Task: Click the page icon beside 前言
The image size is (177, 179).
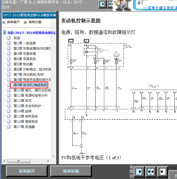Action: (x=9, y=38)
